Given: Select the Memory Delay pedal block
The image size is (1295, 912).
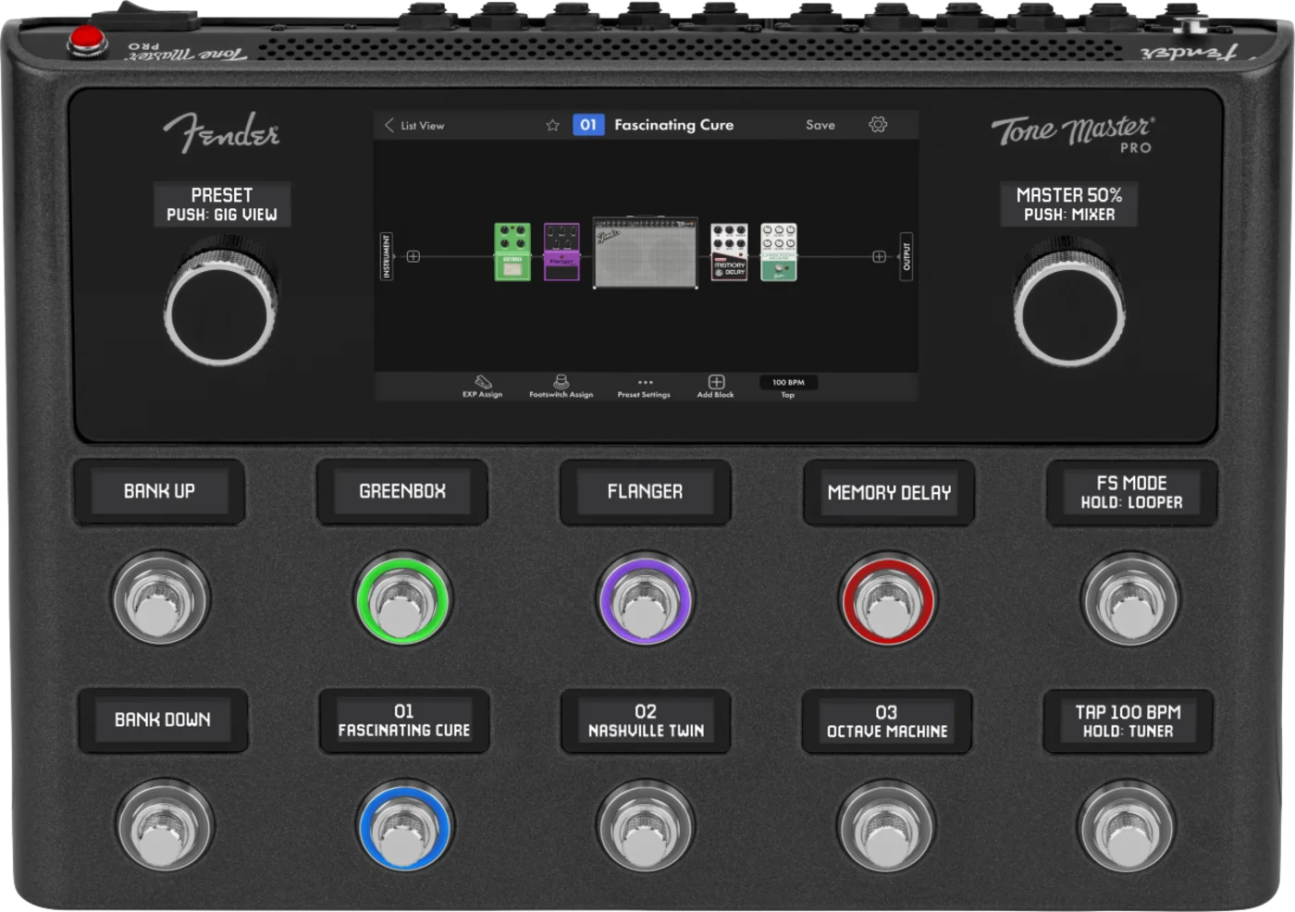Looking at the screenshot, I should pos(729,253).
